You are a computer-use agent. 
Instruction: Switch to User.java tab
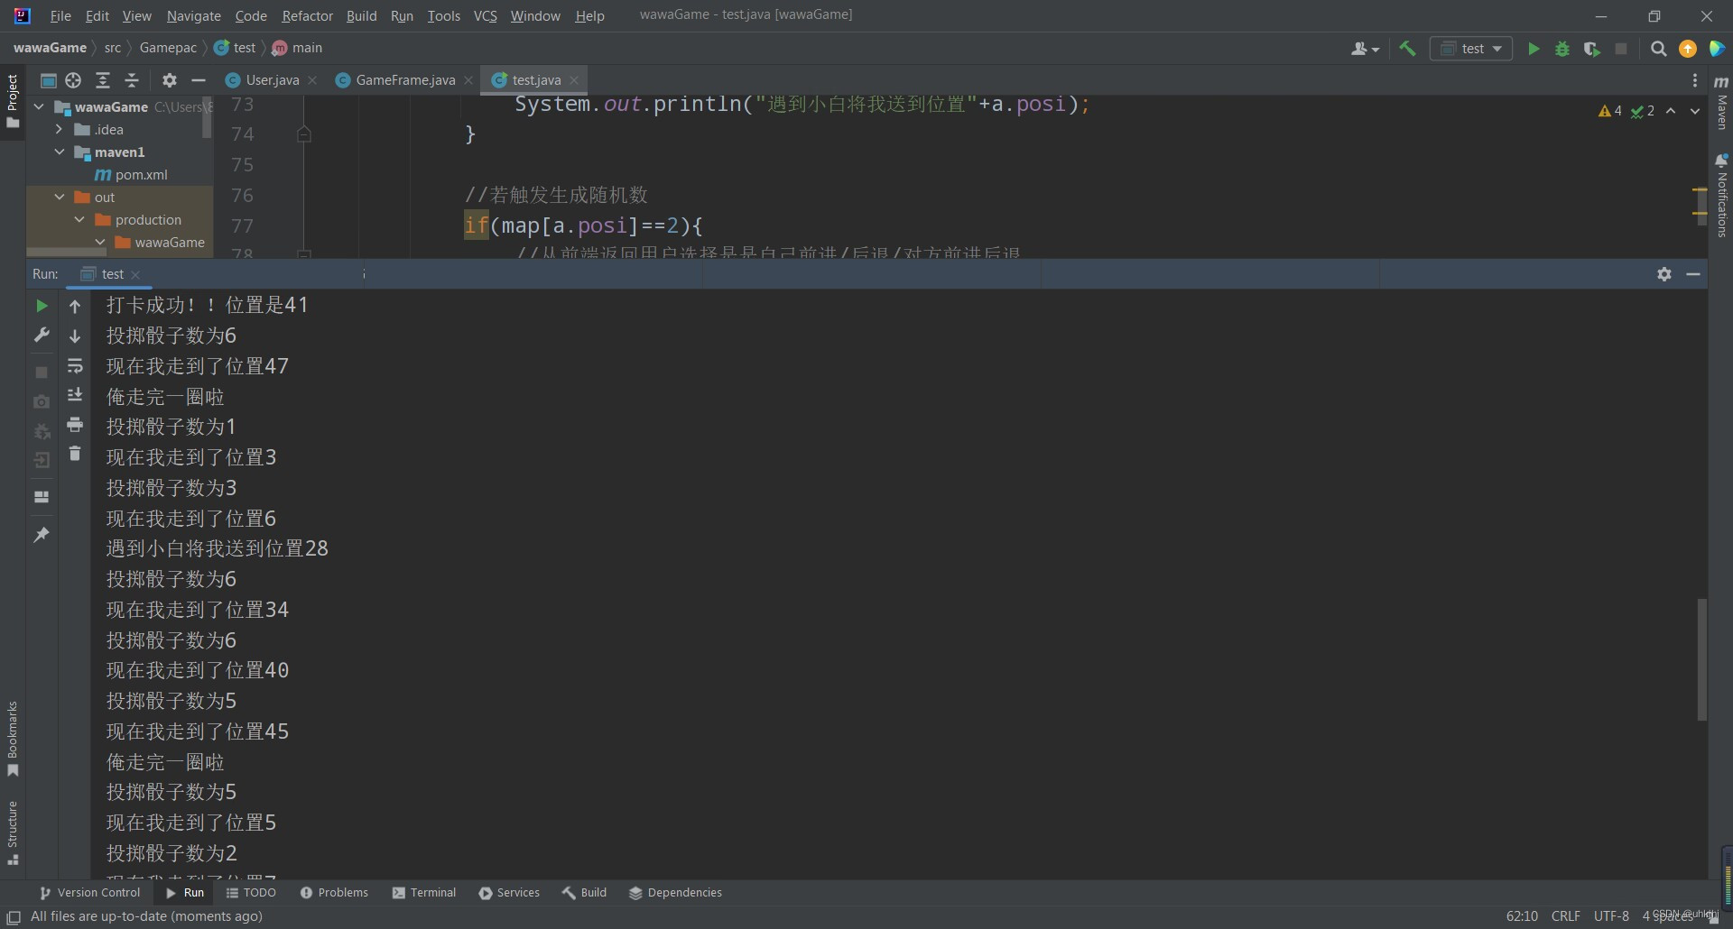273,80
